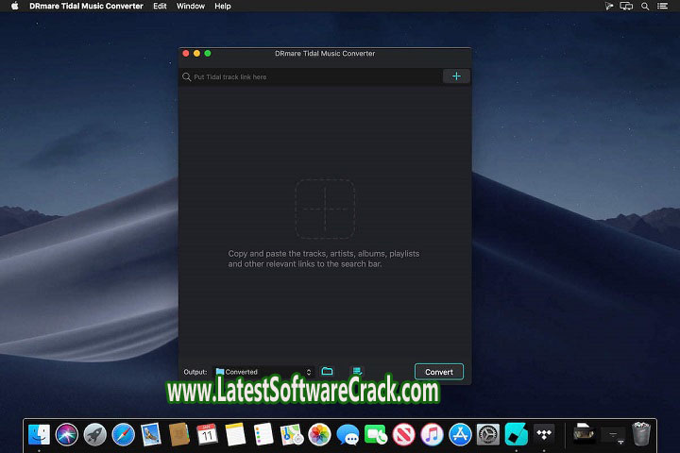Click the Tidal track link search field
This screenshot has width=680, height=453.
point(312,76)
